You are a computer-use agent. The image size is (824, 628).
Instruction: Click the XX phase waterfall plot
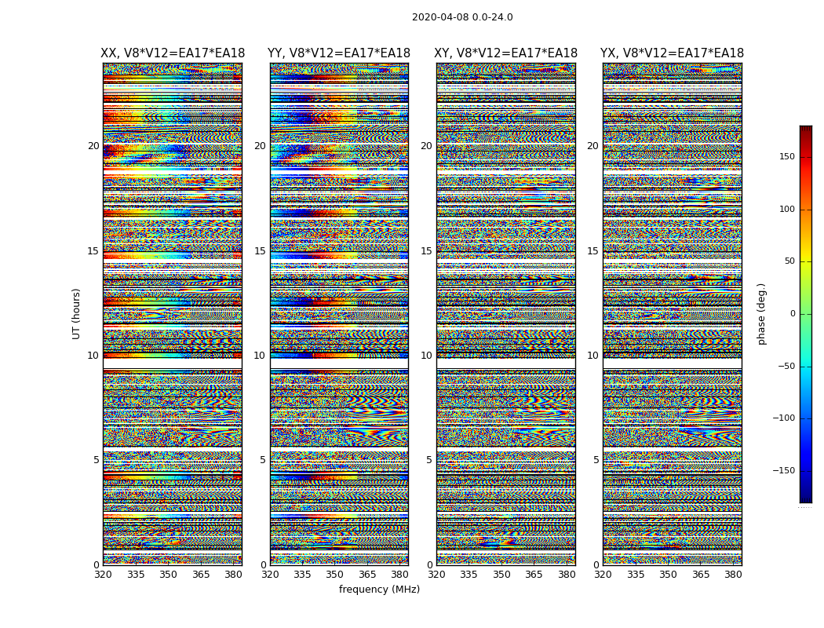click(173, 314)
